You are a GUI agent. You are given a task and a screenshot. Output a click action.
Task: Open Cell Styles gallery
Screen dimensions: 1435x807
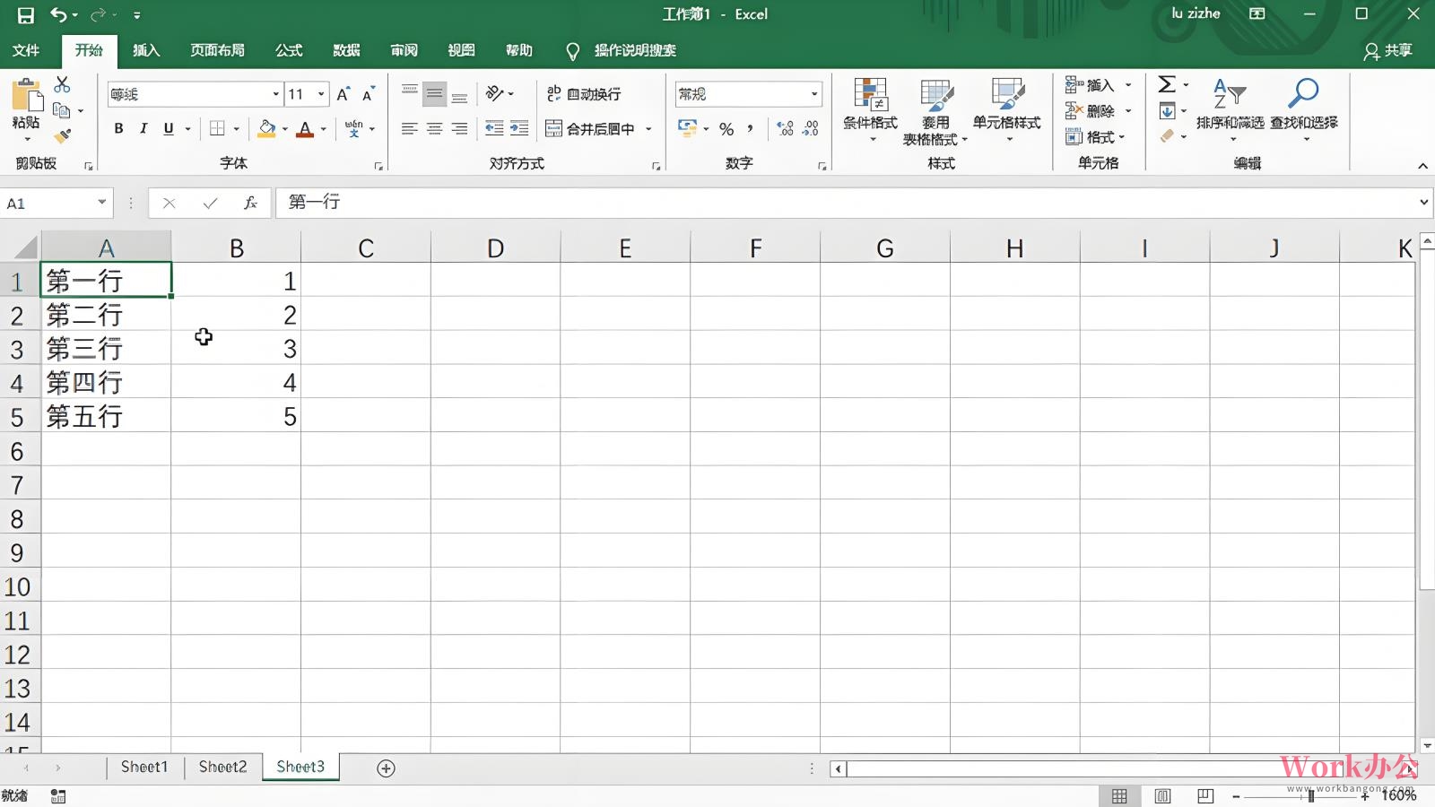1007,110
